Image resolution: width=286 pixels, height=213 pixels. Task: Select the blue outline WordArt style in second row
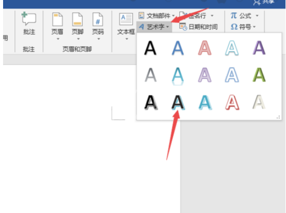point(232,75)
